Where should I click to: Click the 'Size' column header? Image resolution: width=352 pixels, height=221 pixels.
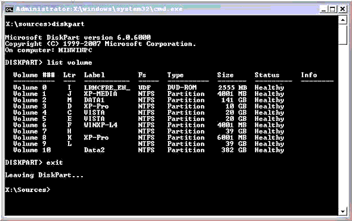(x=225, y=75)
